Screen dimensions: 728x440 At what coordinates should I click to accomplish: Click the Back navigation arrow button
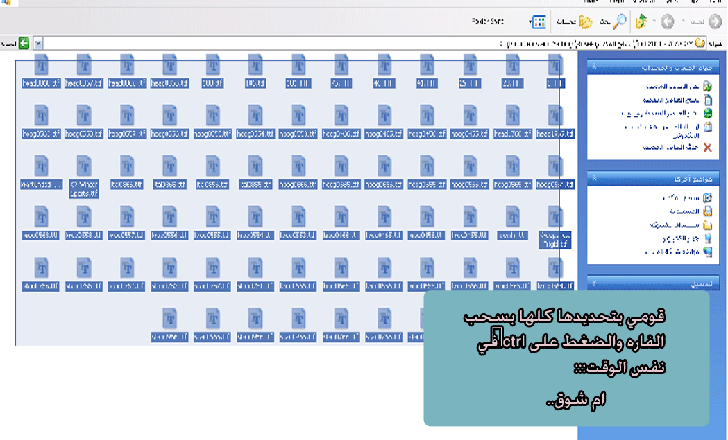(x=714, y=21)
